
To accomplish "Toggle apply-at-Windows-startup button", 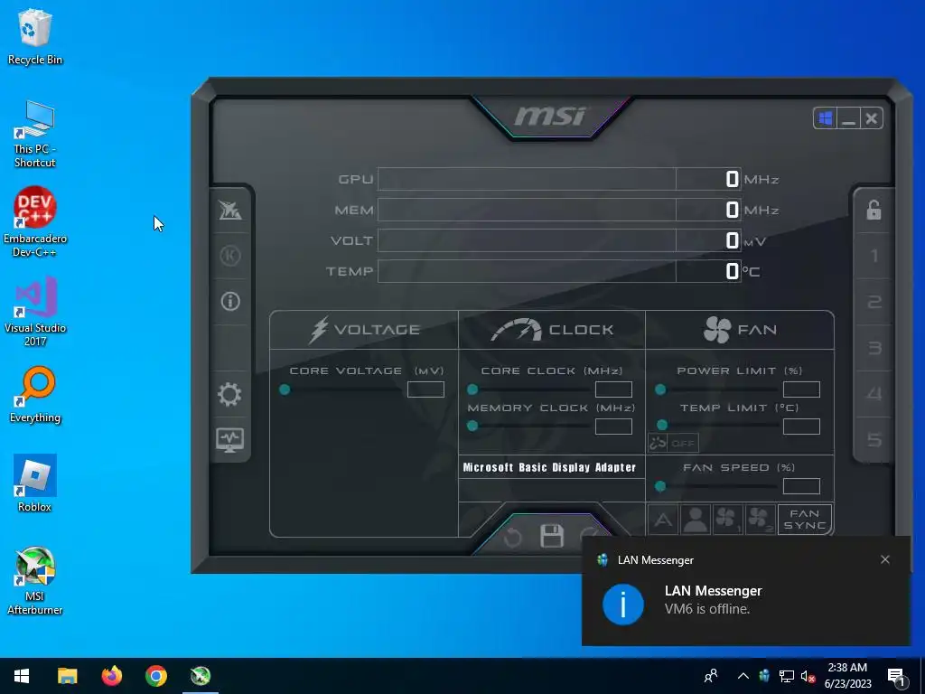I will (x=825, y=118).
